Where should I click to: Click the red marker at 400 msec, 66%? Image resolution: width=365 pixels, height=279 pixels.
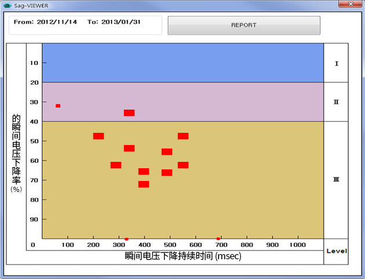tap(144, 171)
